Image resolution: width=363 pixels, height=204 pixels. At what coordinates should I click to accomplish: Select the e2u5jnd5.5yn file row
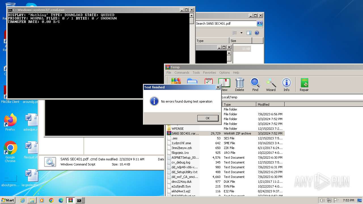point(225,186)
